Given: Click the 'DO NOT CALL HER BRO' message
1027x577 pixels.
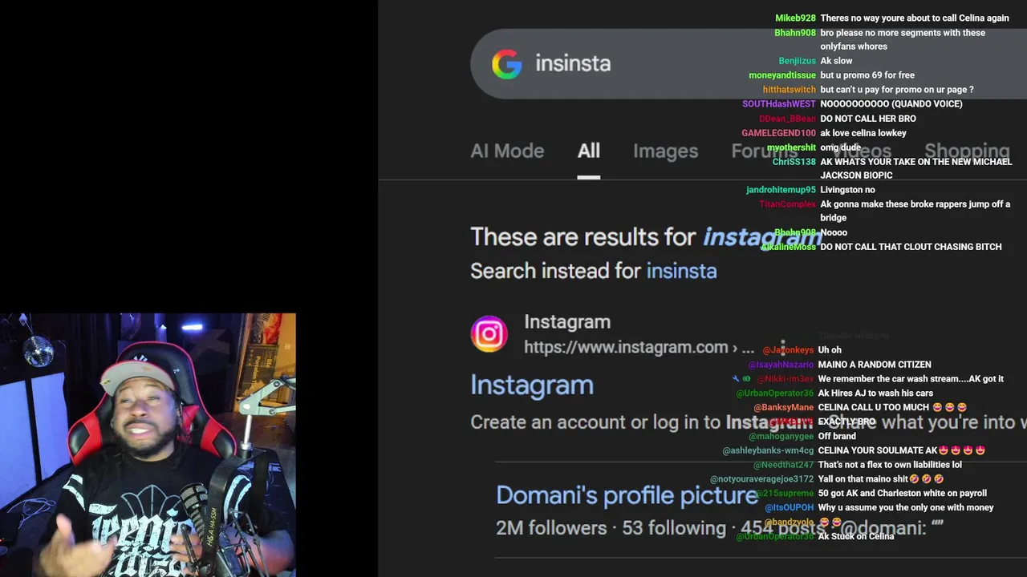Looking at the screenshot, I should coord(868,119).
